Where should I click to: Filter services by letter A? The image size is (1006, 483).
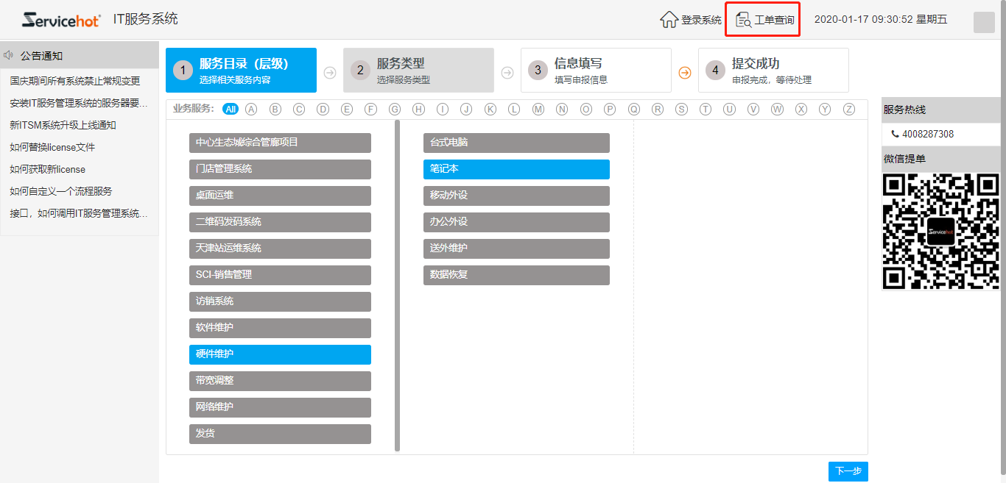(251, 109)
